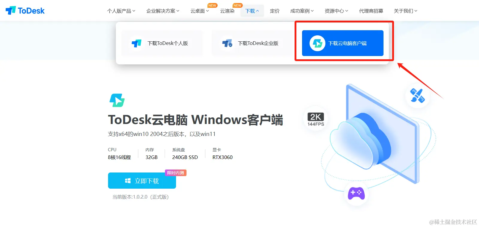Viewport: 479px width, 227px height.
Task: Click the ToDesk logo in header
Action: click(x=25, y=10)
